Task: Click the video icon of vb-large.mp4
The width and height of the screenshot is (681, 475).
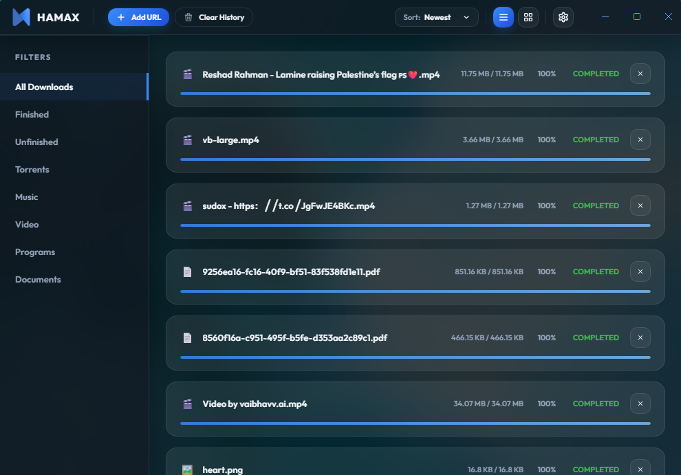Action: point(188,140)
